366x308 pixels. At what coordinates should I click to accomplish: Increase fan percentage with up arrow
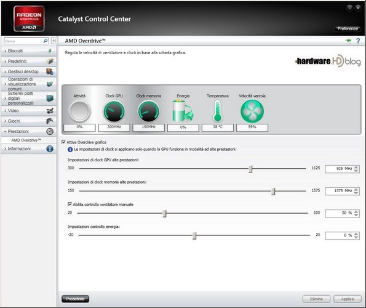point(356,211)
